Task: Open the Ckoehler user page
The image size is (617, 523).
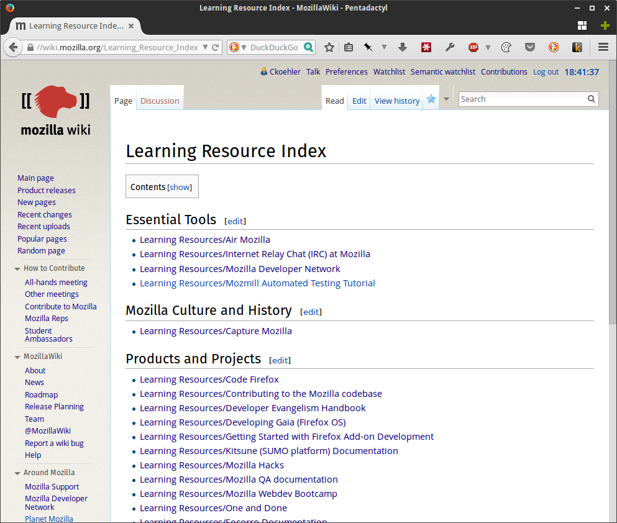Action: coord(285,72)
